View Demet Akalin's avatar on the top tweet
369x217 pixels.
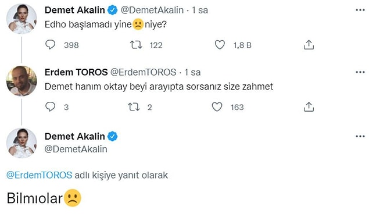point(22,19)
